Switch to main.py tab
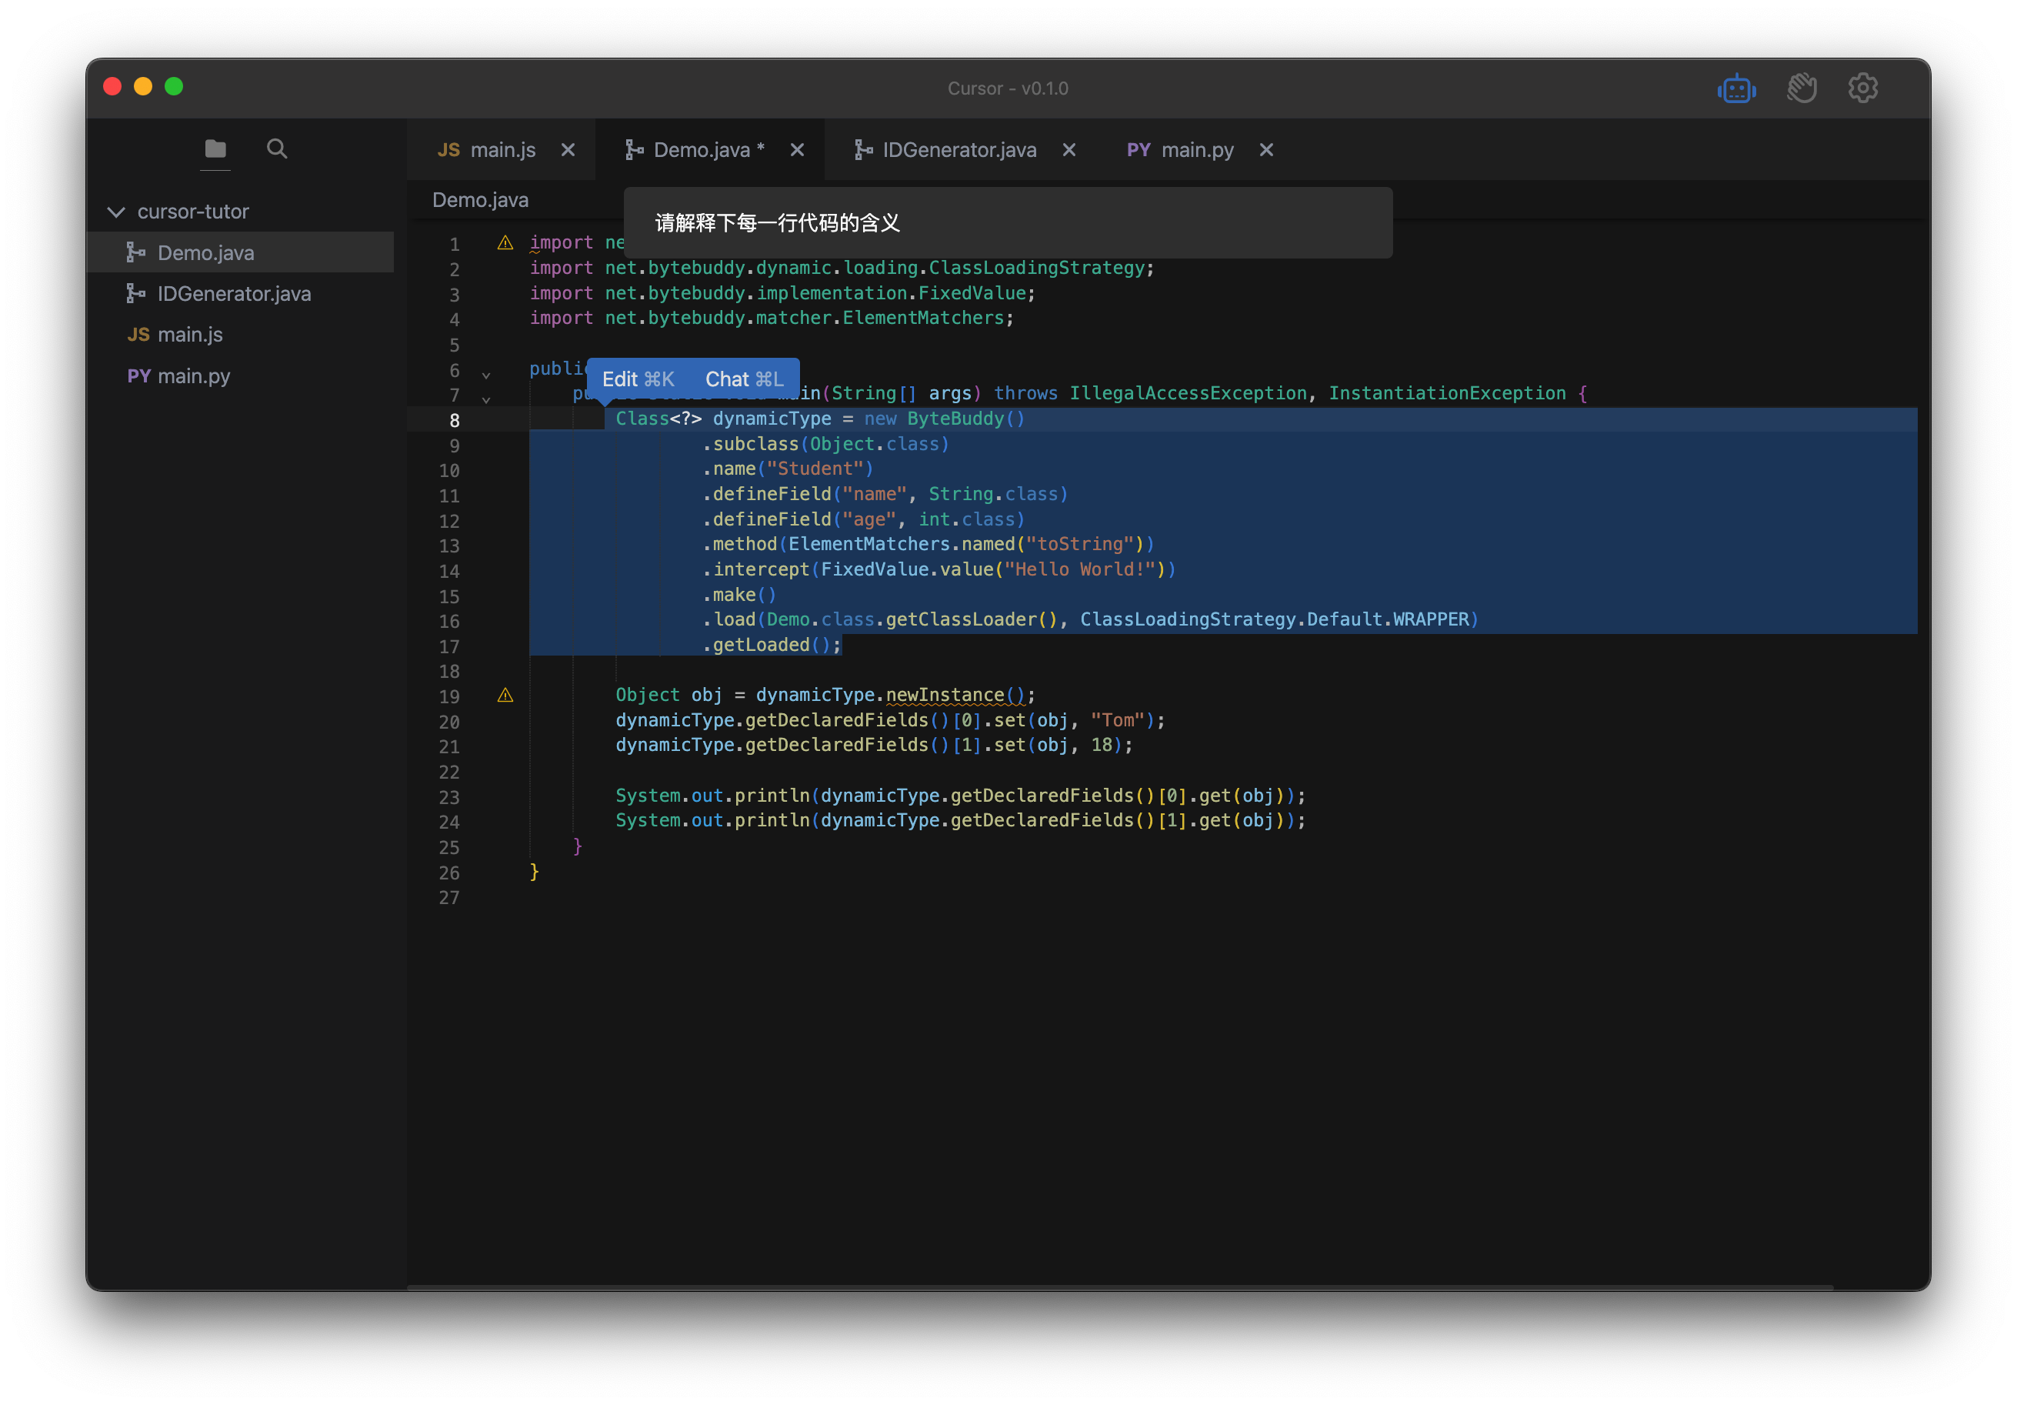 tap(1195, 150)
